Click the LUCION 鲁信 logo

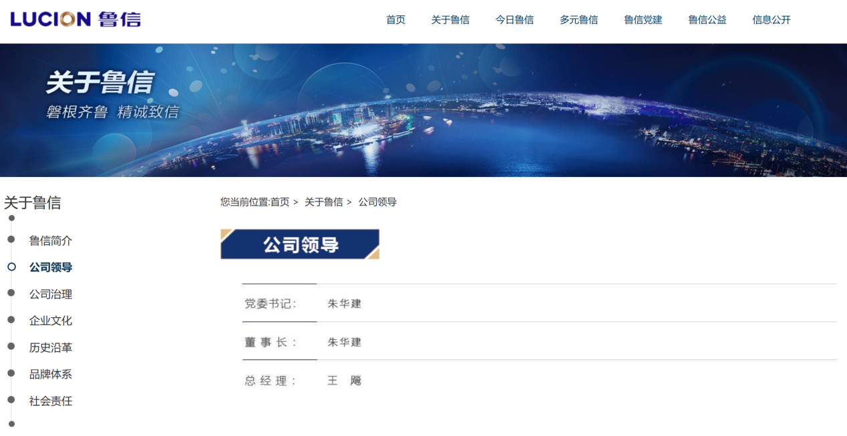pyautogui.click(x=75, y=19)
